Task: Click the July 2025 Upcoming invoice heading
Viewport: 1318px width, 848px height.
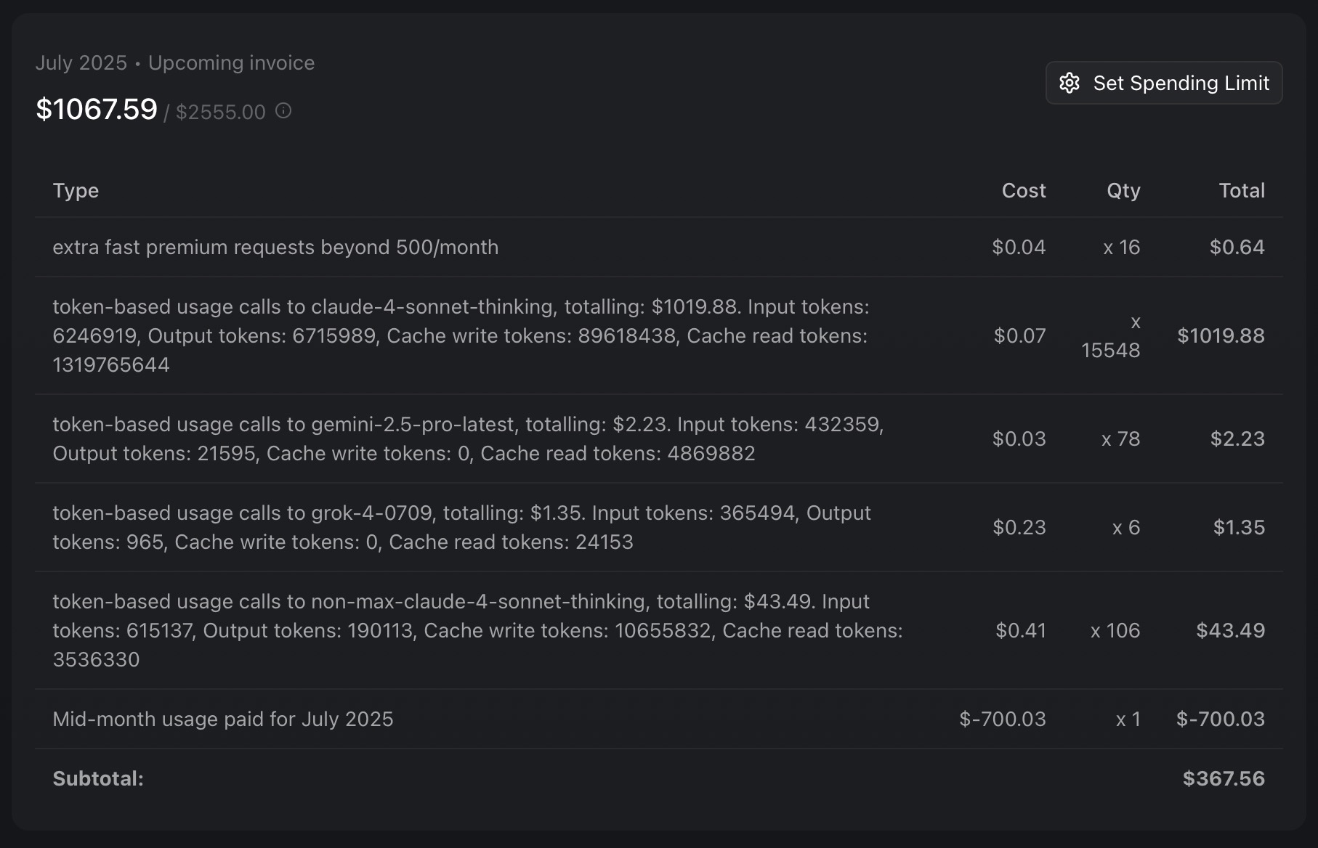Action: coord(174,62)
